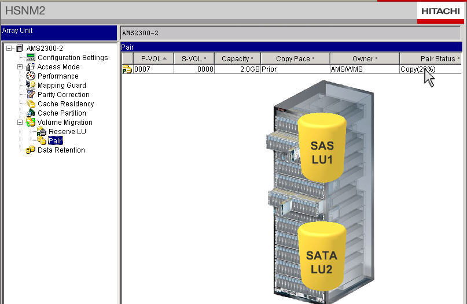Sort by S-VOL column header

[x=194, y=58]
